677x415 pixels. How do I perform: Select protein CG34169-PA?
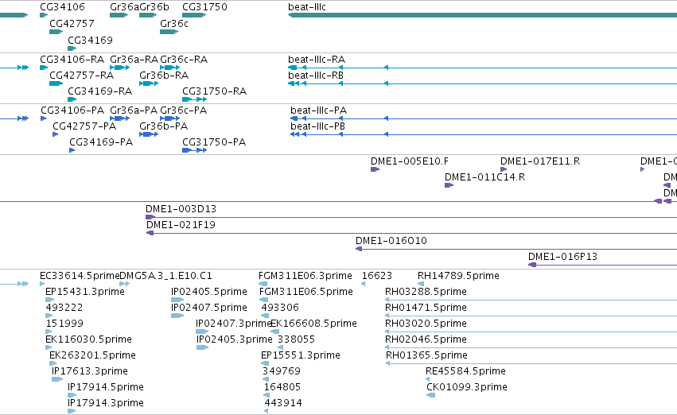(x=72, y=150)
